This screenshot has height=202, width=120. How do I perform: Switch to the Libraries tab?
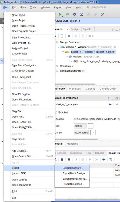90,89
